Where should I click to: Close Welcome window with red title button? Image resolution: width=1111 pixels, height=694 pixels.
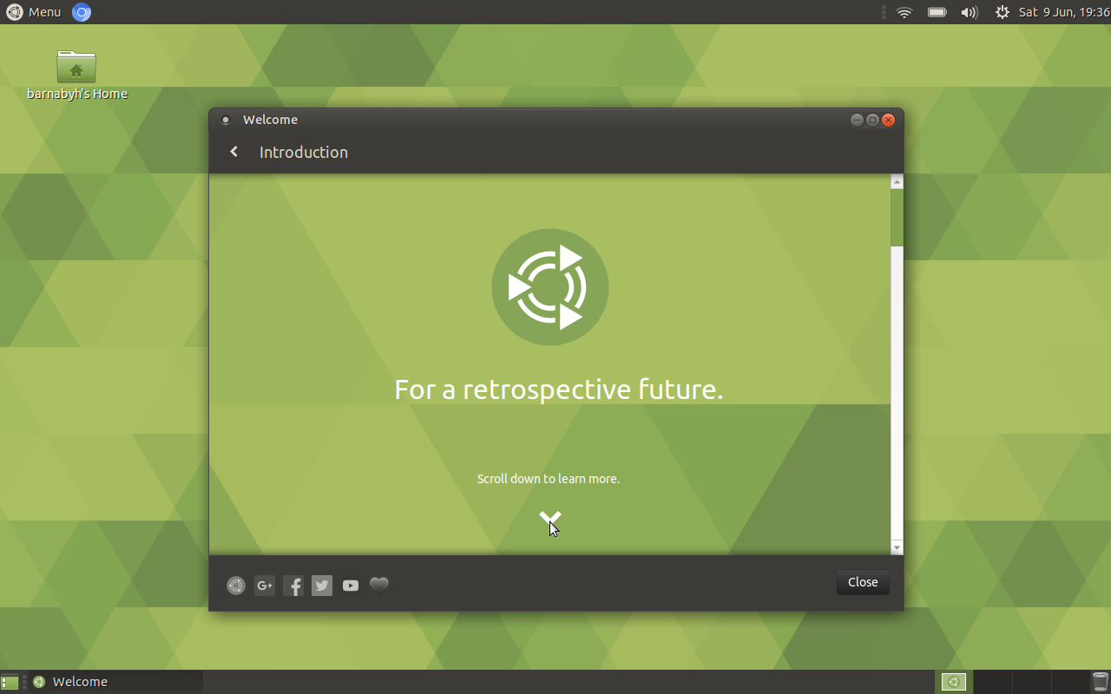(x=888, y=120)
